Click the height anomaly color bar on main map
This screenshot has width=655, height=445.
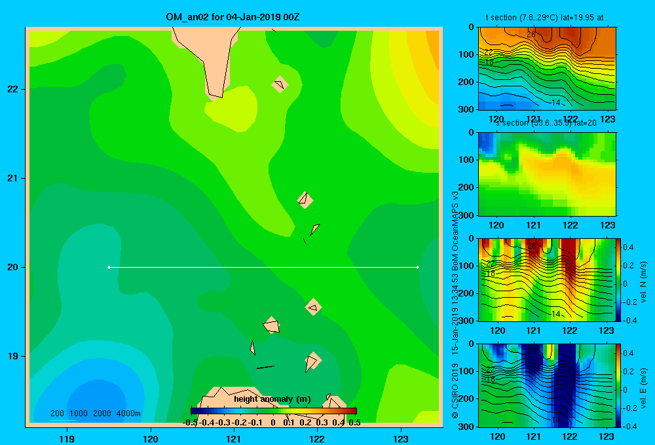[x=274, y=411]
